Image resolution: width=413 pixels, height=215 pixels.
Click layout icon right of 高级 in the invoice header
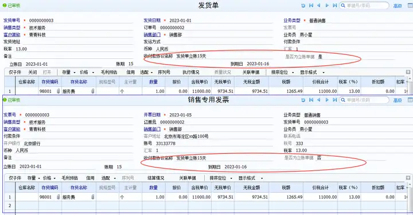pyautogui.click(x=410, y=100)
